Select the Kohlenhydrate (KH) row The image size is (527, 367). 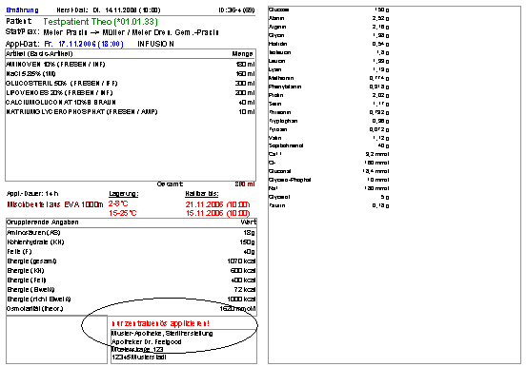coord(132,241)
